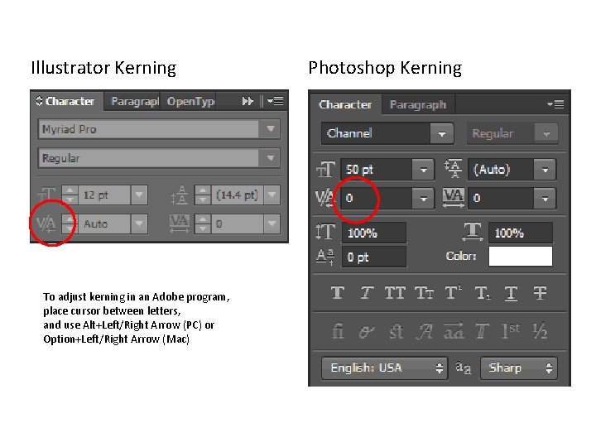The width and height of the screenshot is (596, 447).
Task: Click the Photoshop font size icon
Action: 326,170
